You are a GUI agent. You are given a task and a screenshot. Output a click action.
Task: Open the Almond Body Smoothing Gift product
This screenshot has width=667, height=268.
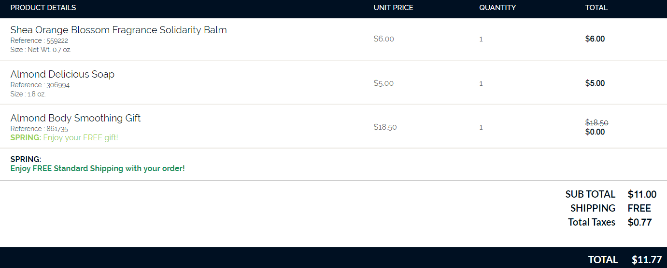[x=75, y=118]
